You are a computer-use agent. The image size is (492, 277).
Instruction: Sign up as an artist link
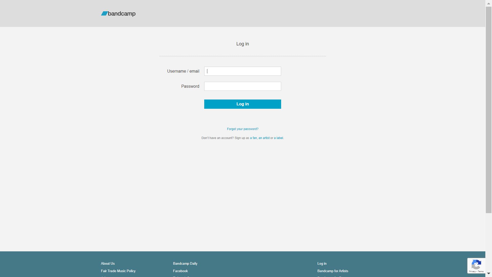click(264, 138)
